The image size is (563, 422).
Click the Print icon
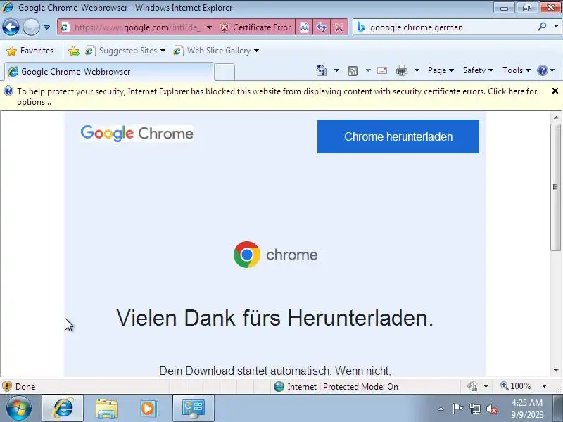[x=401, y=70]
